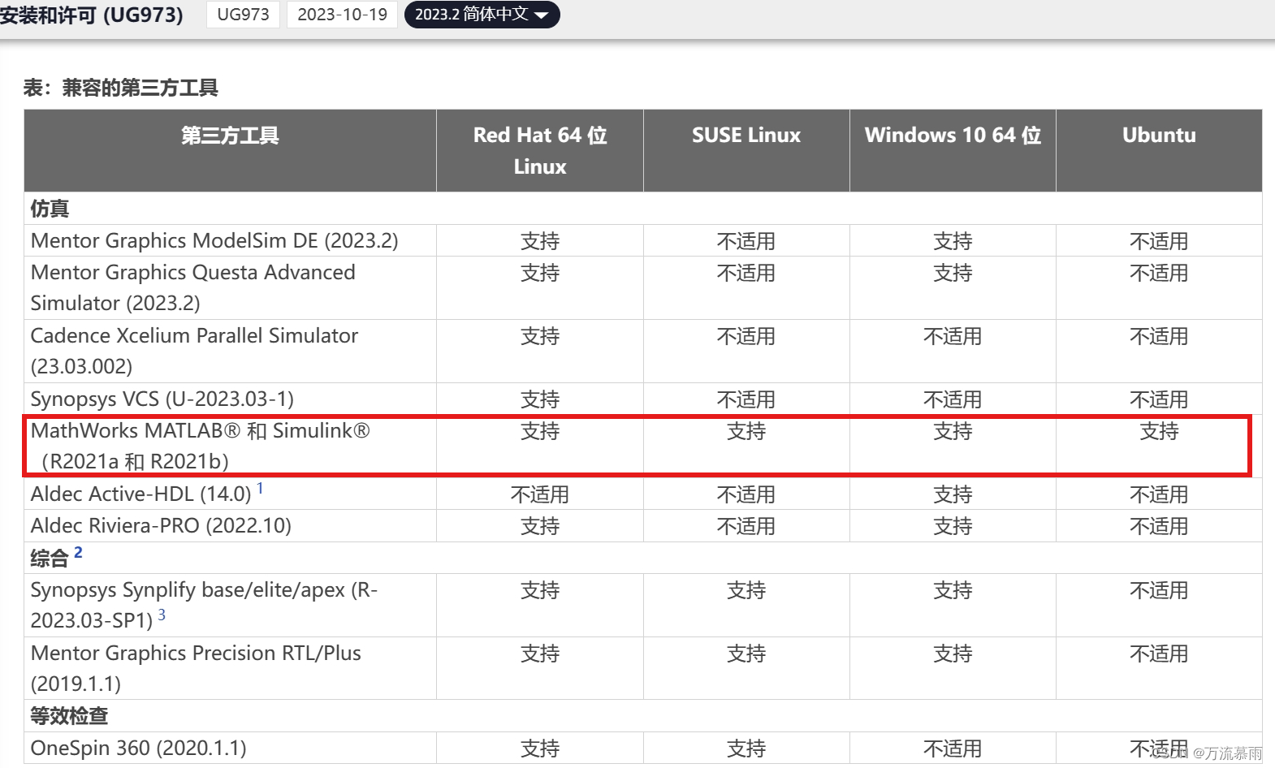This screenshot has width=1275, height=768.
Task: Click OneSpin 360's Windows 10 不适用 cell
Action: tap(953, 748)
